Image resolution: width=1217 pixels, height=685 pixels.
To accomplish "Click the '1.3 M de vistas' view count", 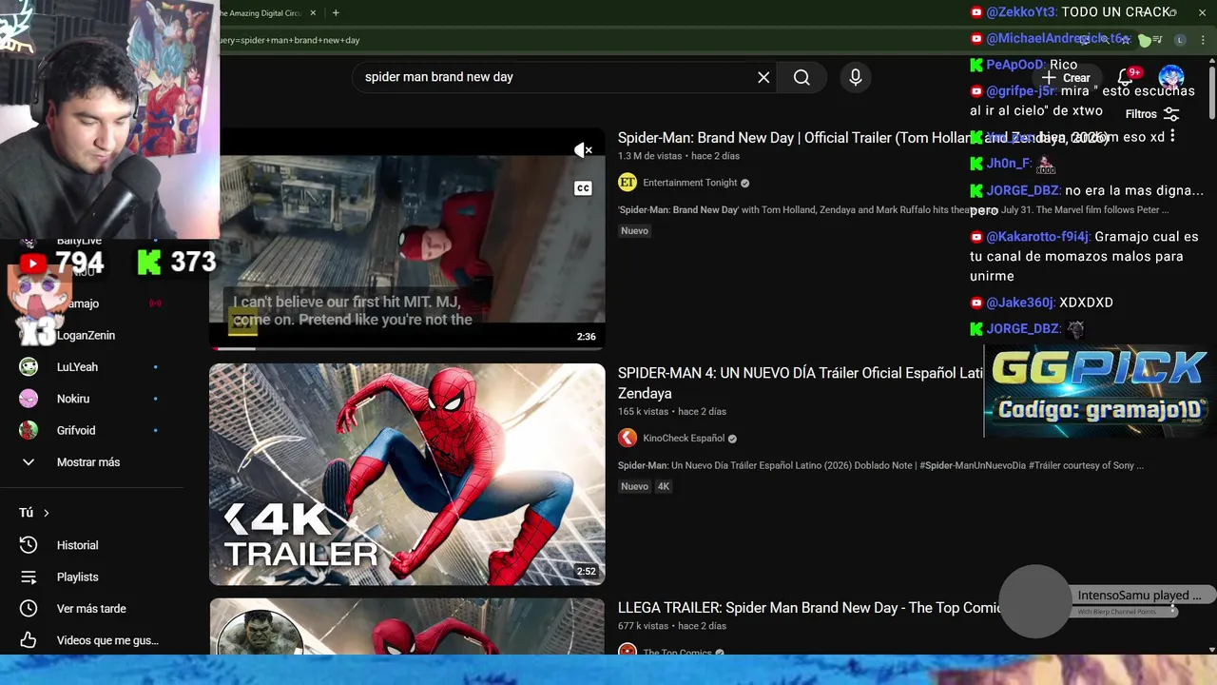I will [x=650, y=156].
